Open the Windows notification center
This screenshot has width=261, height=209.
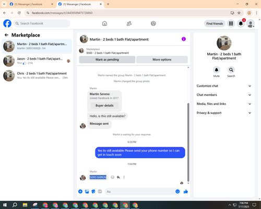point(254,205)
